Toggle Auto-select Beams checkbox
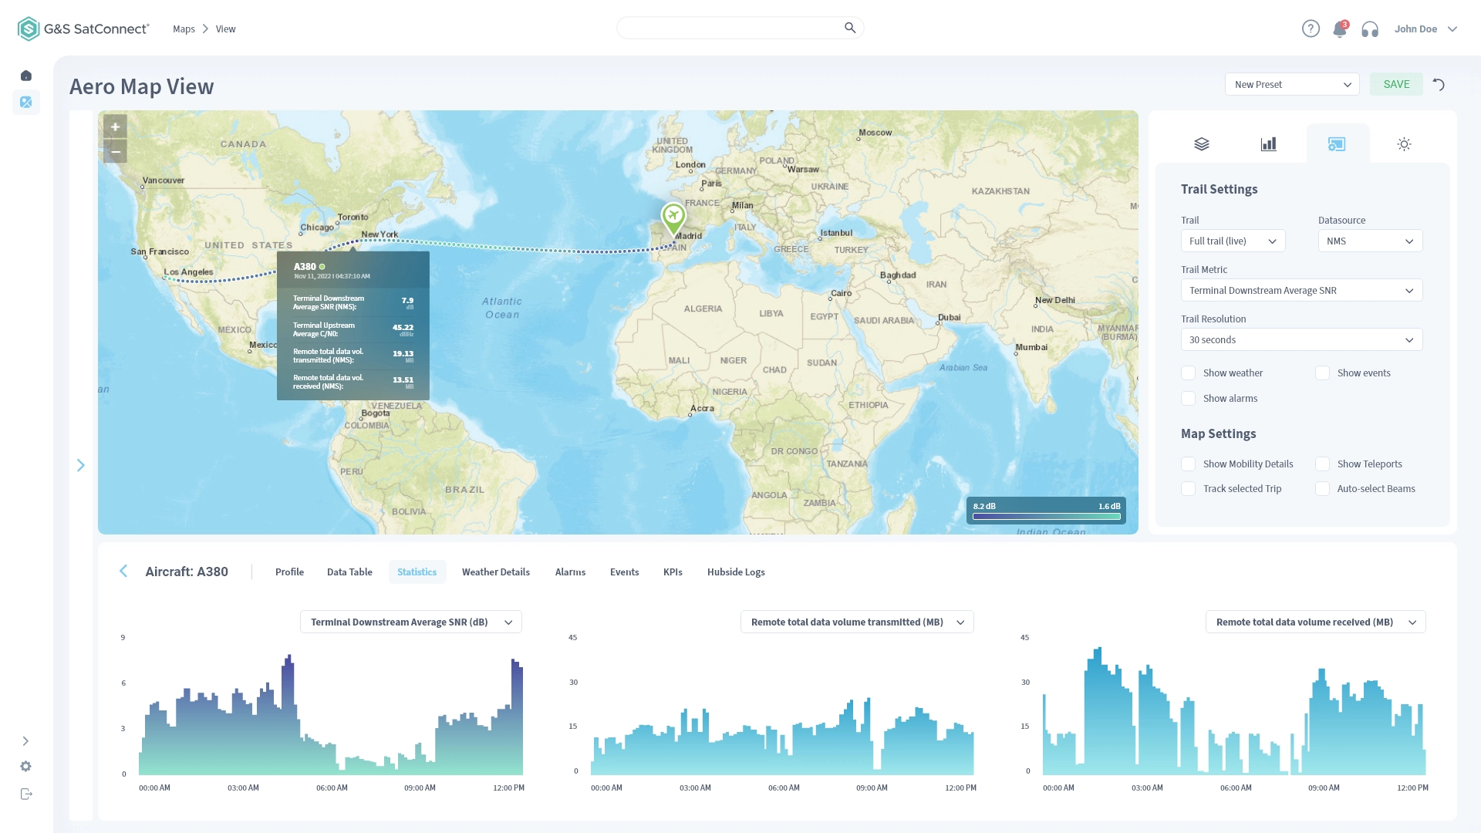 (1323, 489)
